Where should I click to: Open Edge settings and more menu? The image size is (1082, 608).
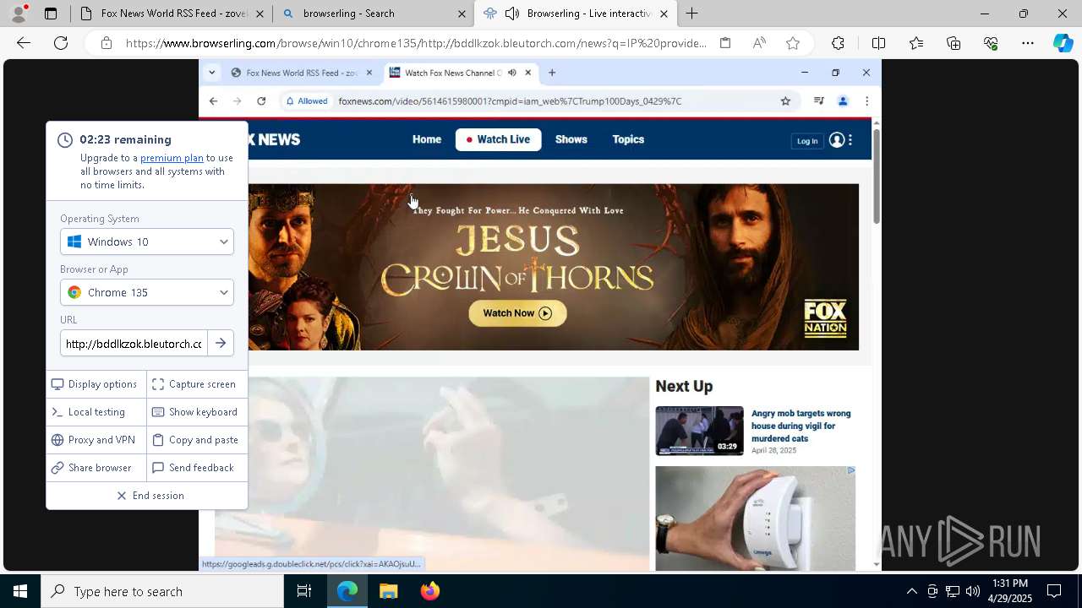[1028, 43]
